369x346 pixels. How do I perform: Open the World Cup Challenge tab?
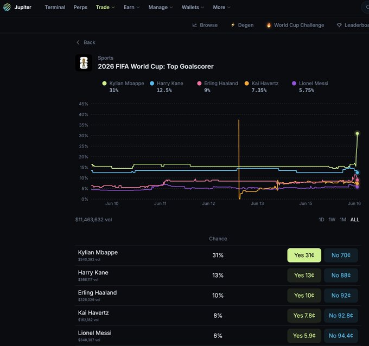click(295, 25)
